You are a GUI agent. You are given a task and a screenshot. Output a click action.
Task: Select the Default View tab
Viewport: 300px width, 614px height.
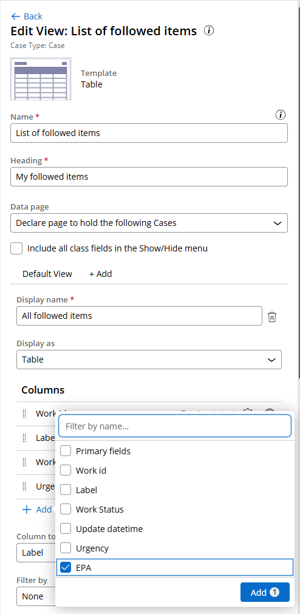coord(47,274)
